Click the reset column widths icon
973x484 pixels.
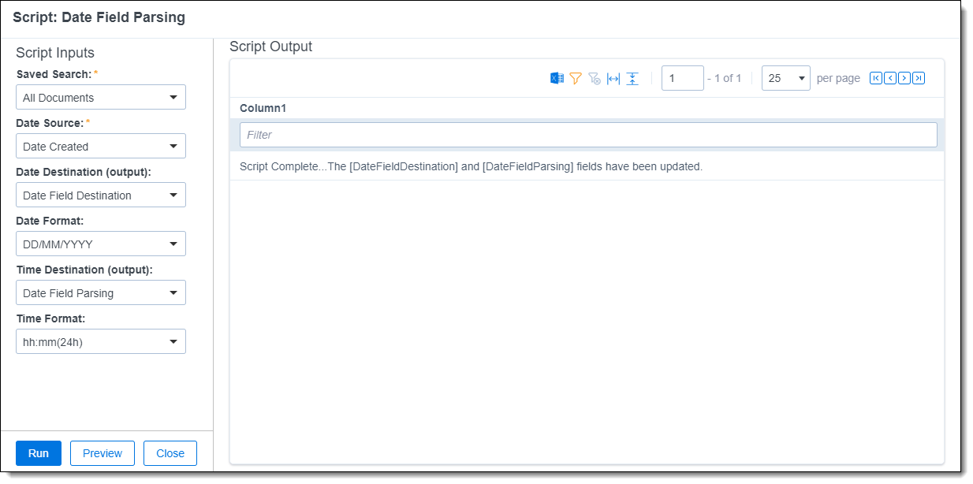(x=613, y=78)
